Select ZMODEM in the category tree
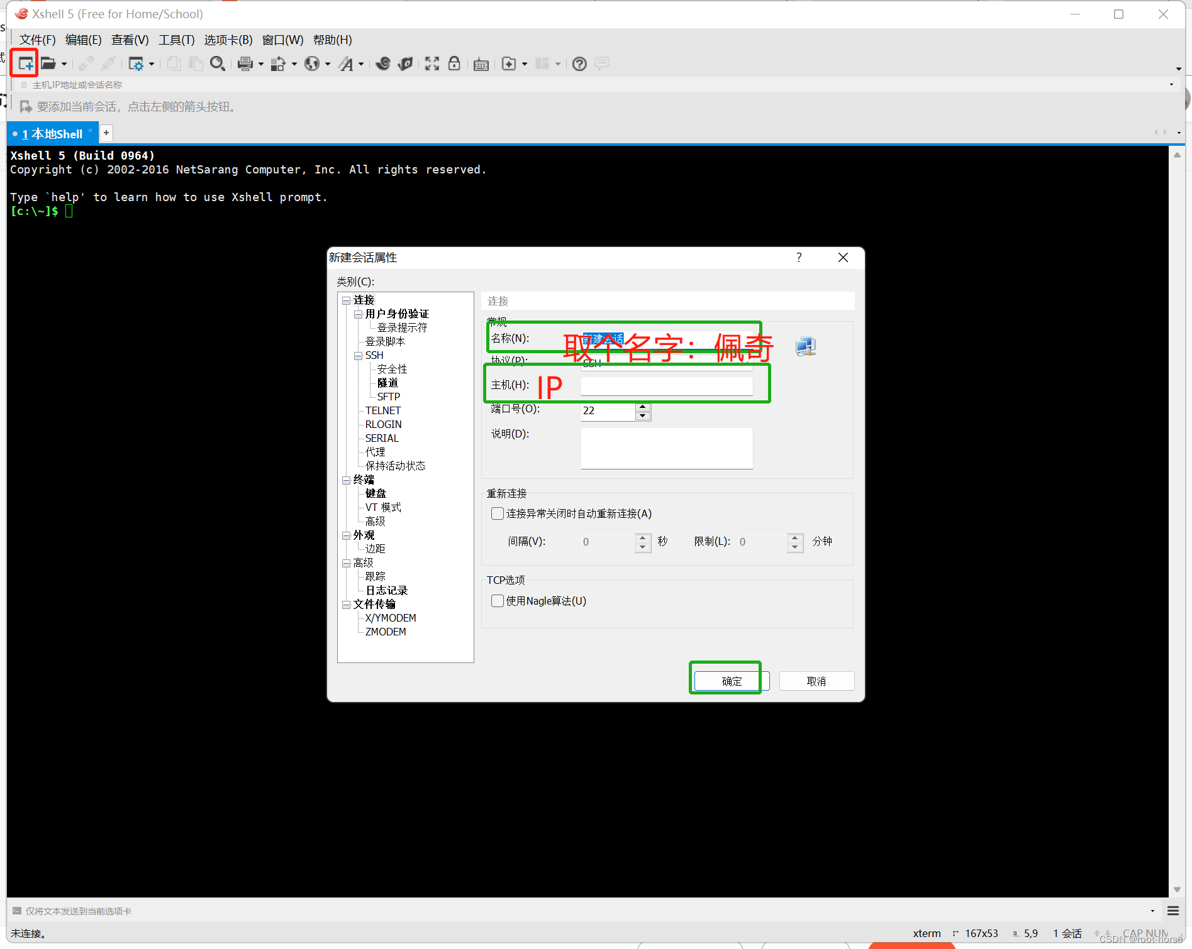 386,632
